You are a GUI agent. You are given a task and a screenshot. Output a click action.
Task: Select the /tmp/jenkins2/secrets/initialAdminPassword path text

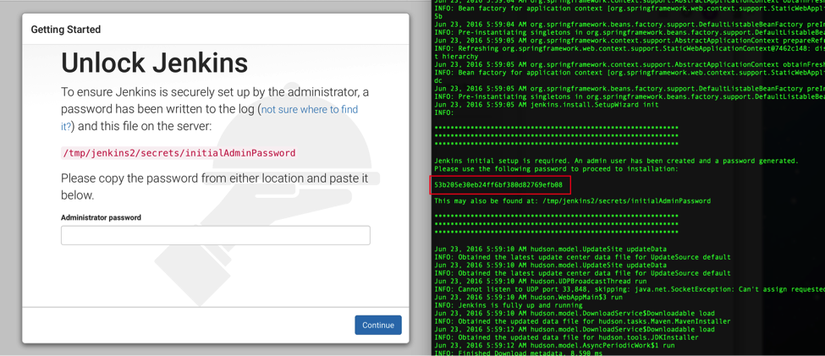tap(179, 153)
